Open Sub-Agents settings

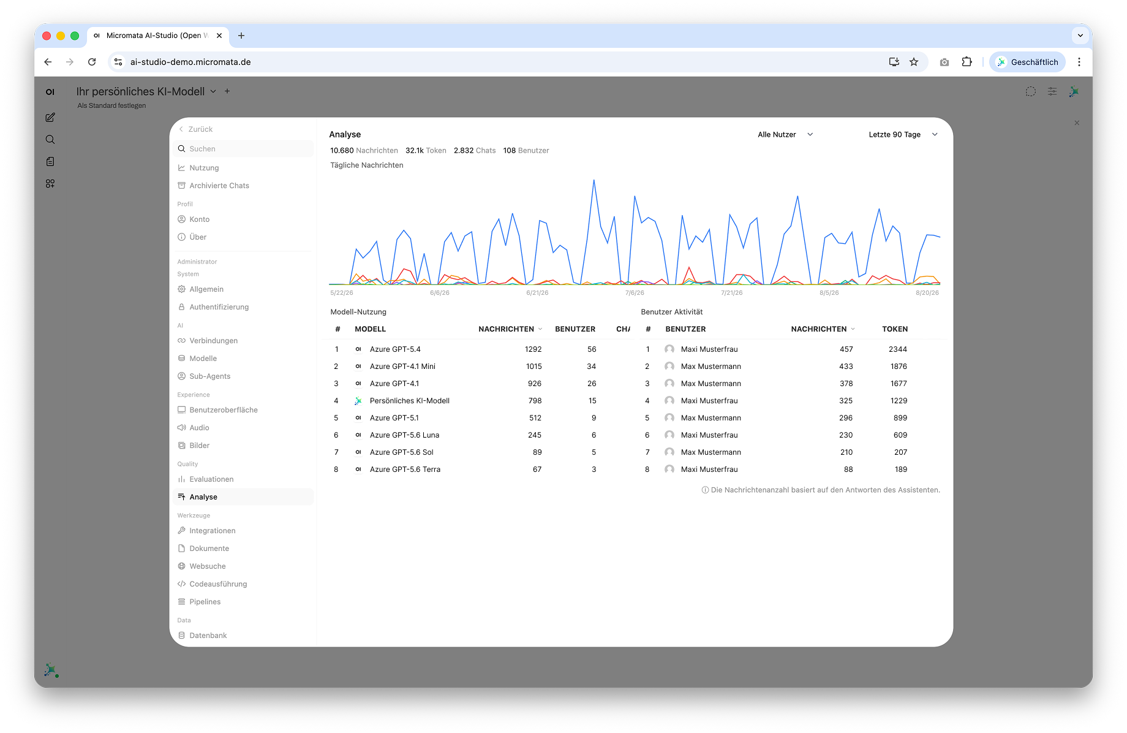tap(243, 376)
